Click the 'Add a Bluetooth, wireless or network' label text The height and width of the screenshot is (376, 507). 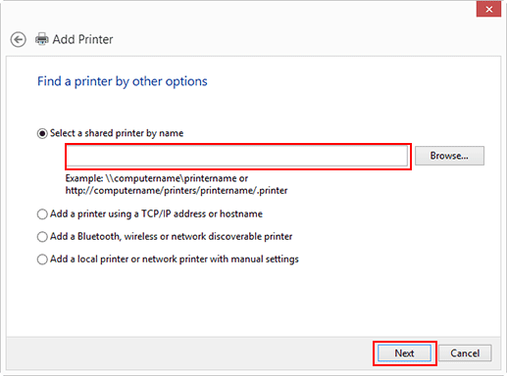point(171,236)
